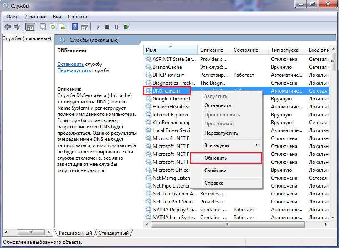Image resolution: width=339 pixels, height=248 pixels.
Task: Click the blue Help question mark icon
Action: tap(75, 27)
